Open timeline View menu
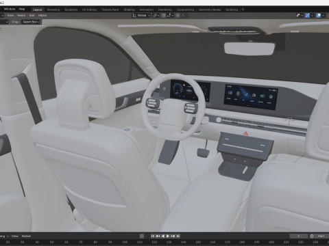 tap(15, 236)
